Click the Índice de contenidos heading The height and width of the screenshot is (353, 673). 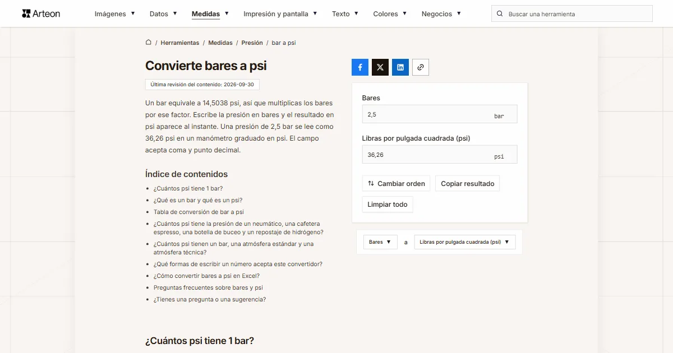tap(186, 174)
